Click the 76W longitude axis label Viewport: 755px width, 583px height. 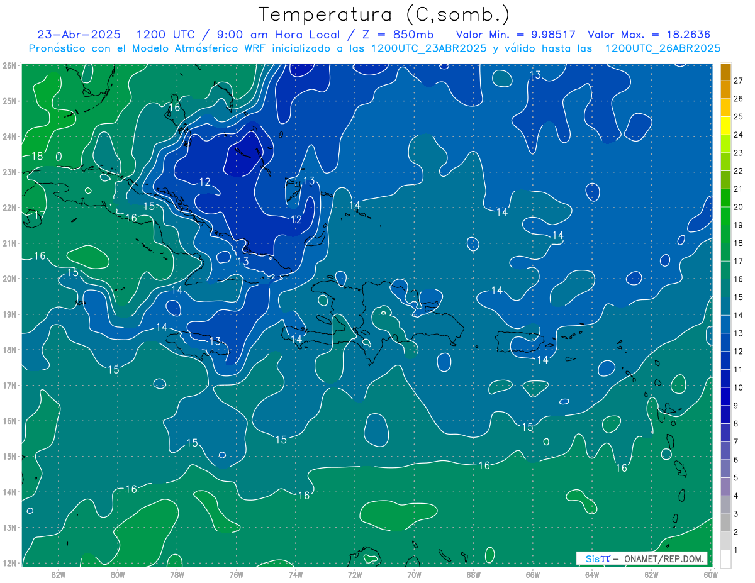click(236, 574)
